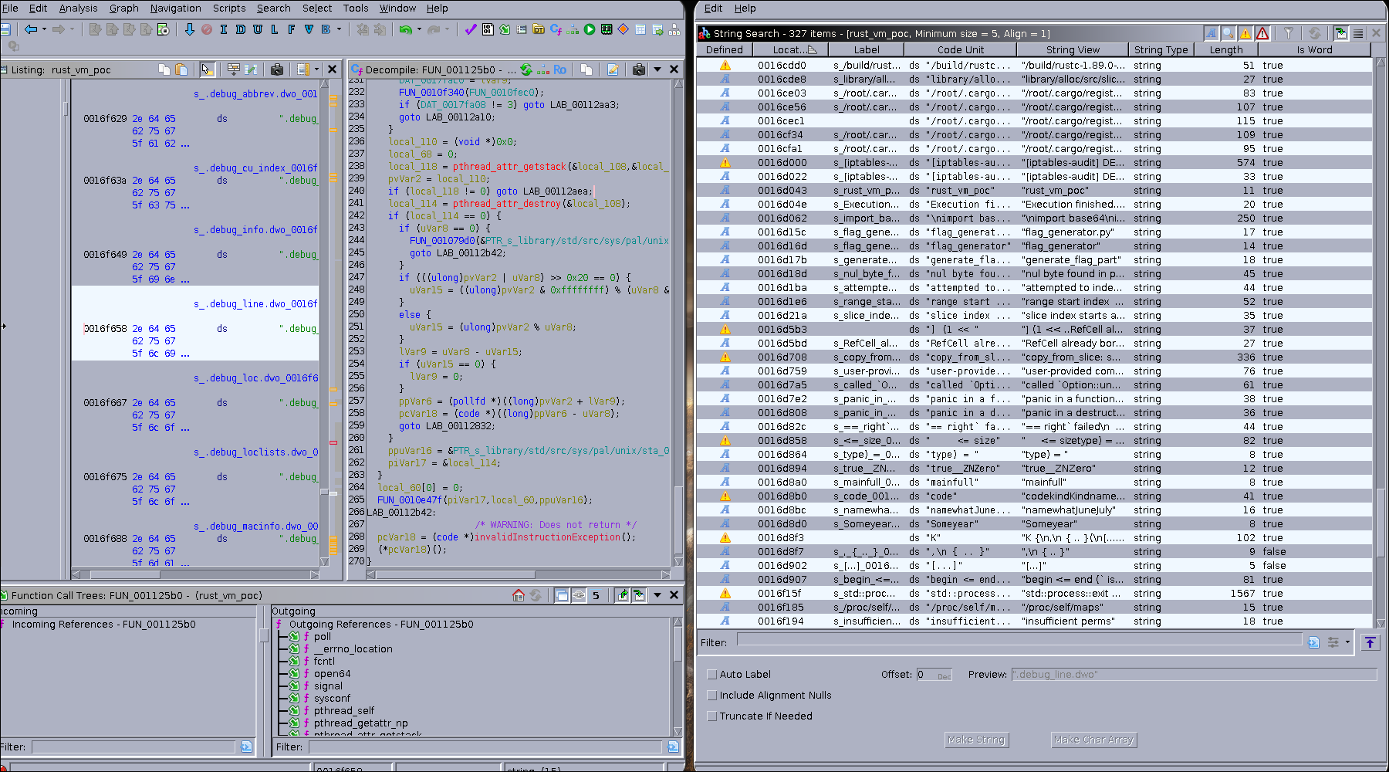
Task: Click the snapshot camera icon in Decompile panel
Action: coord(640,69)
